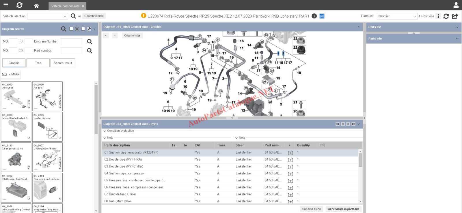
Task: Add 01 Suction pipe evaporator to list
Action: [290, 153]
